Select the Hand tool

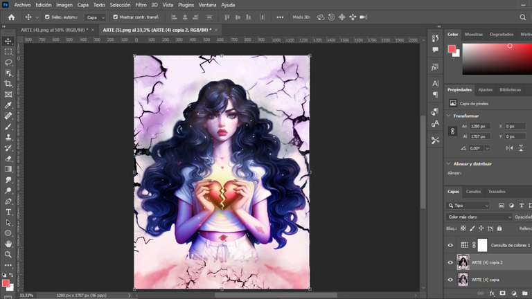tap(8, 244)
